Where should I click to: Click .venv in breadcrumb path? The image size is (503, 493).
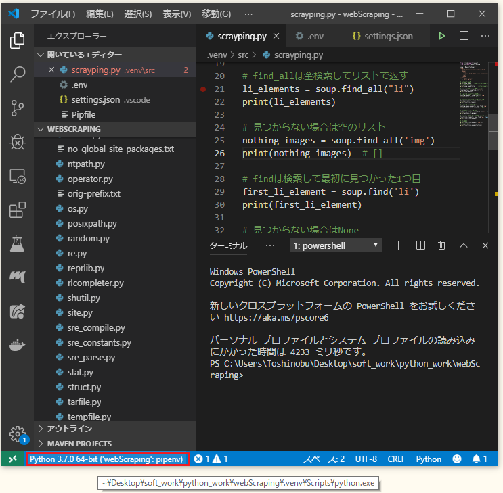click(217, 55)
